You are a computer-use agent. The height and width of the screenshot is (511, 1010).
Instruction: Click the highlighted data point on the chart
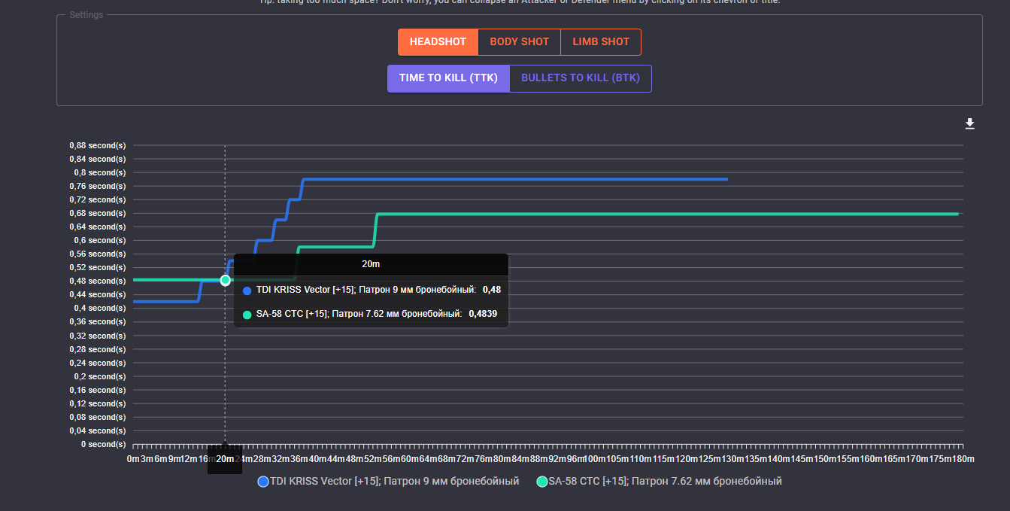[x=225, y=280]
